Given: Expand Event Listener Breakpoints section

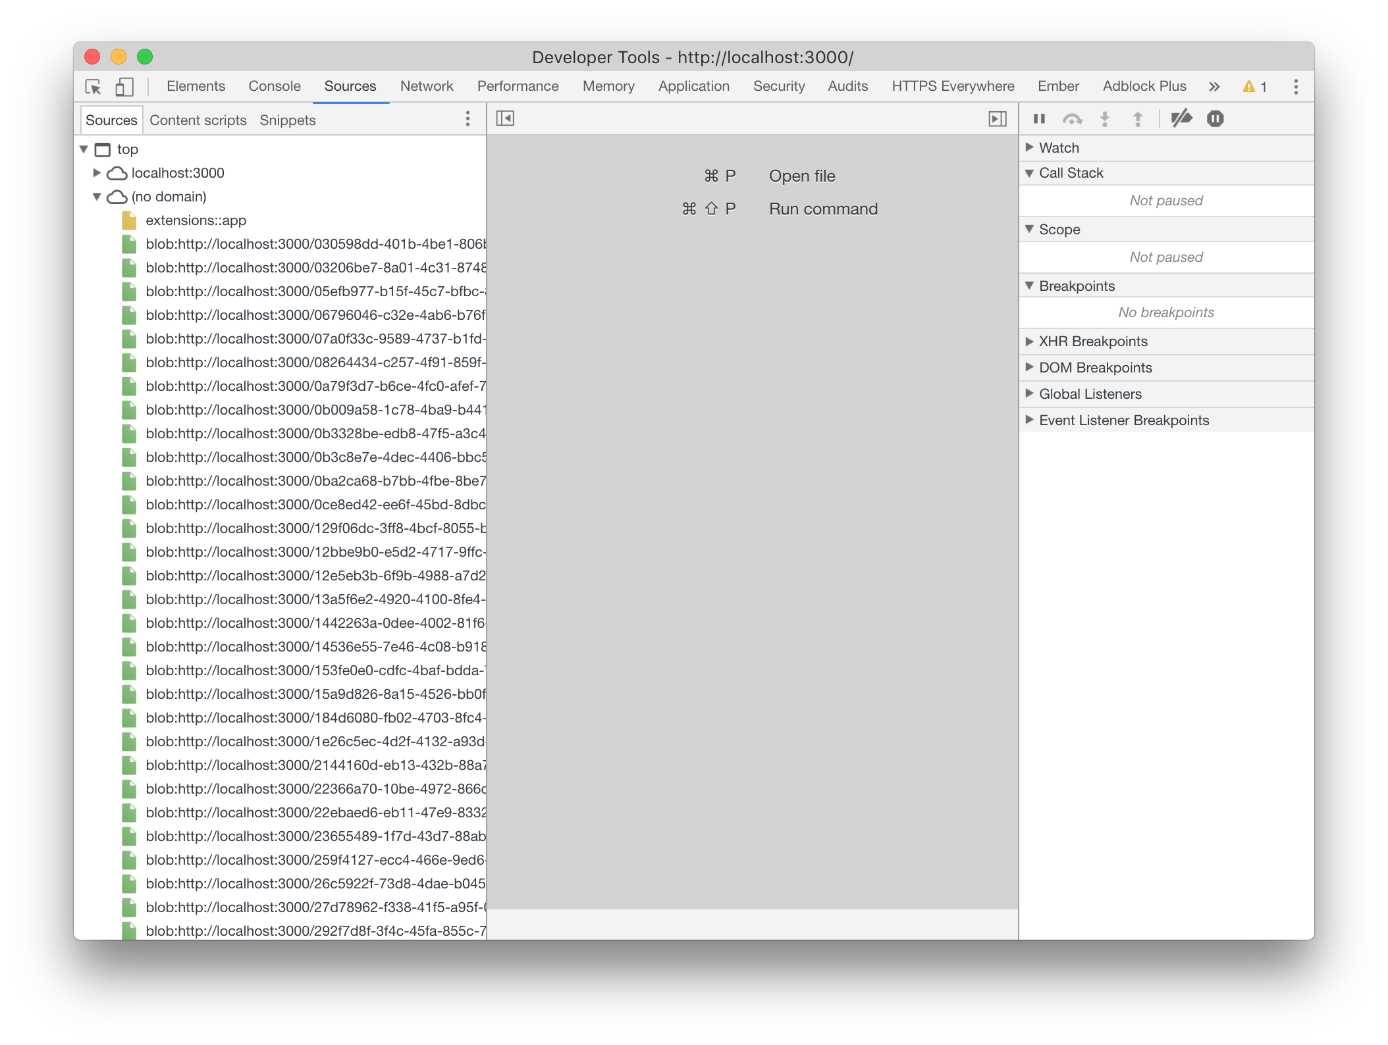Looking at the screenshot, I should pos(1029,420).
